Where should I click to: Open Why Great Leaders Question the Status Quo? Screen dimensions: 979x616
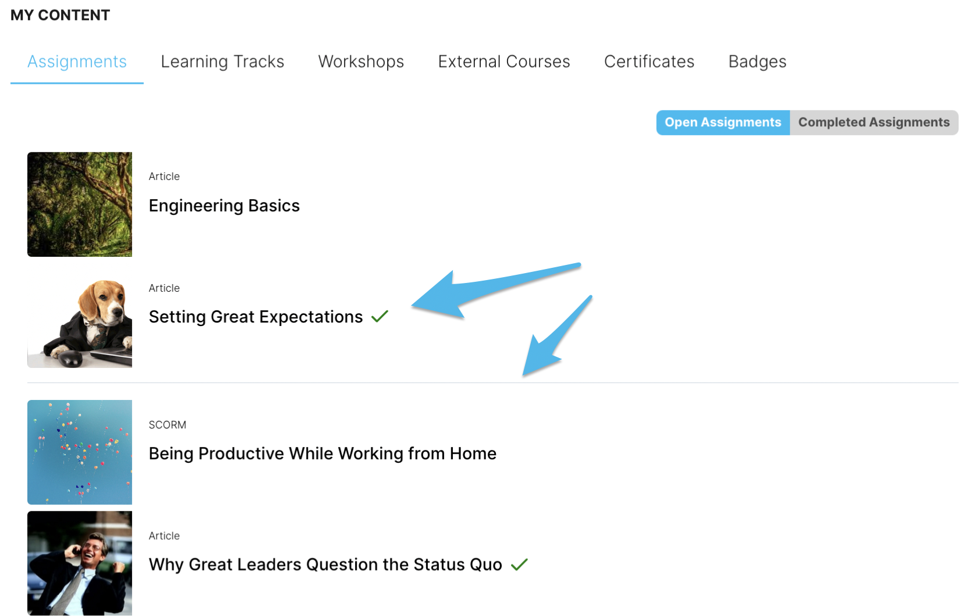click(325, 565)
